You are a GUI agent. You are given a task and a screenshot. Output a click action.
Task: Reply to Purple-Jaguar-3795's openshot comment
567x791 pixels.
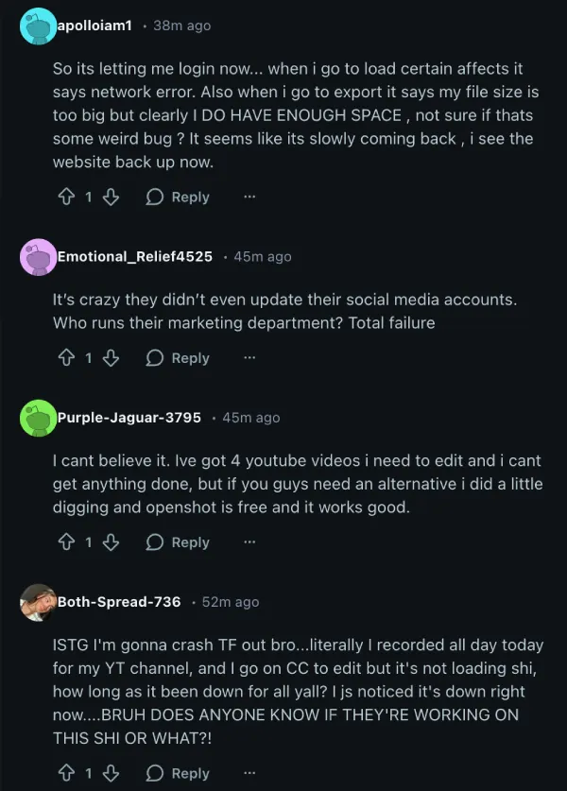coord(178,542)
